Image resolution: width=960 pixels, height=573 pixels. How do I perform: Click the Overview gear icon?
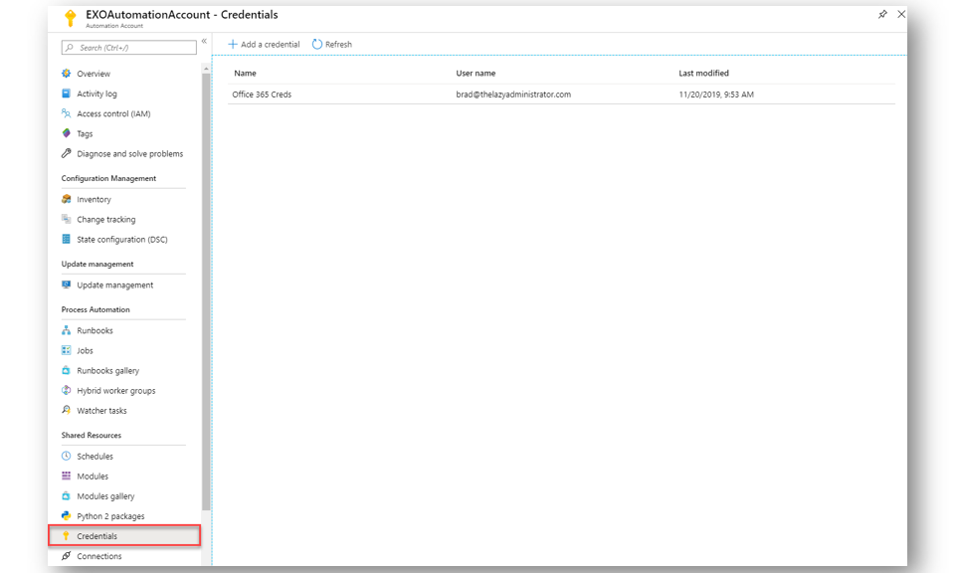pos(66,74)
